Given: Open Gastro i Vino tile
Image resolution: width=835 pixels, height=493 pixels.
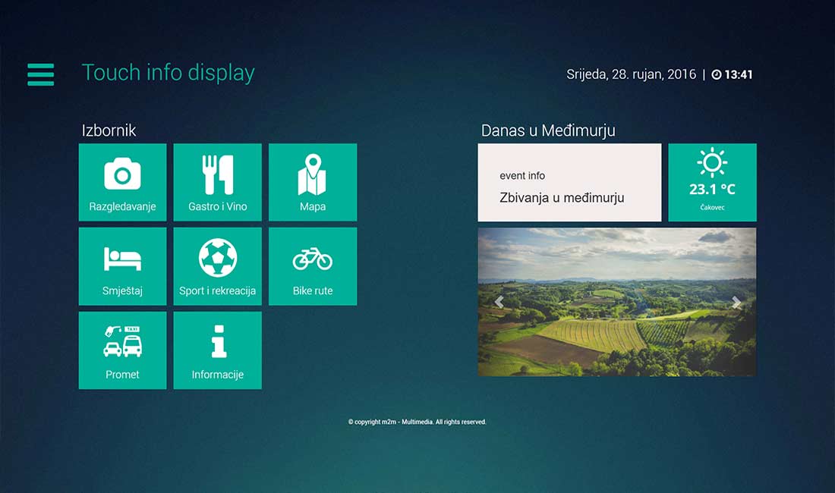Looking at the screenshot, I should coord(217,183).
